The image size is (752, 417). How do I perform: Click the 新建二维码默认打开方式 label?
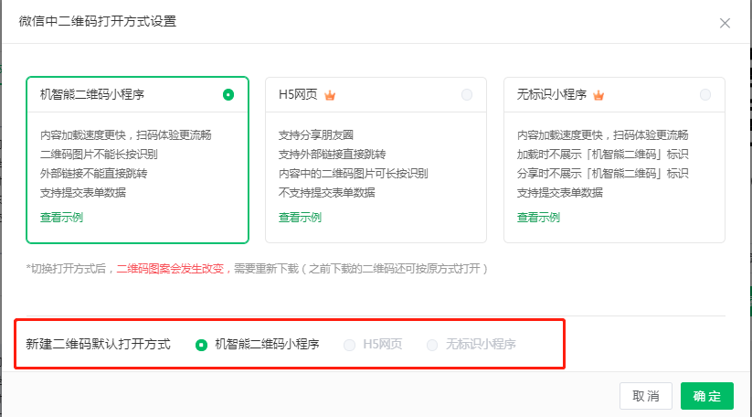click(x=98, y=344)
